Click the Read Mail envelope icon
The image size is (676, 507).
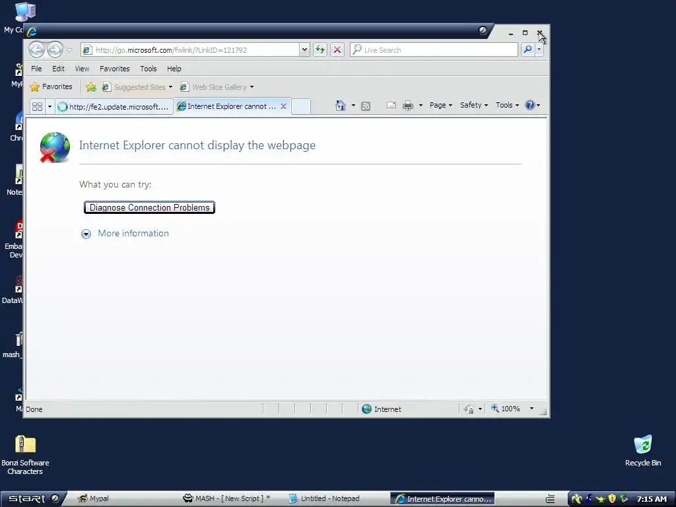[391, 105]
